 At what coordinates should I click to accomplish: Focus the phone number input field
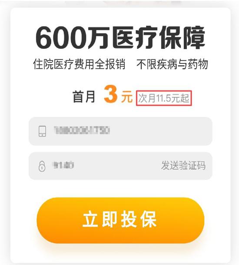[120, 131]
